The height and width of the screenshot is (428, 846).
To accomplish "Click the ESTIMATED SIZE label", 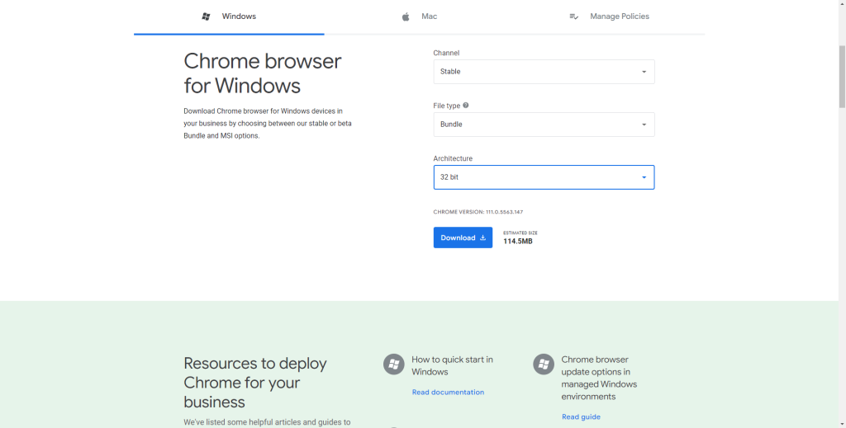I will 520,233.
